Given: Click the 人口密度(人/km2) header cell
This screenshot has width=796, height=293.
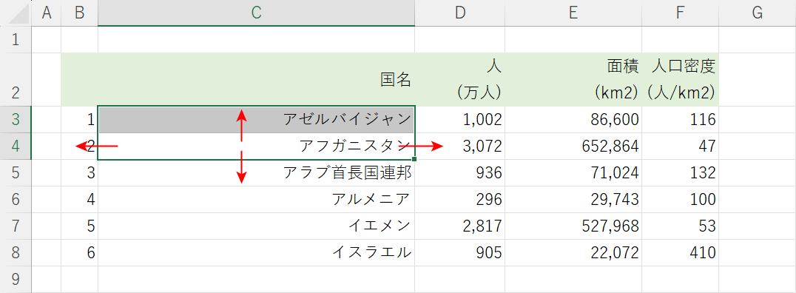Looking at the screenshot, I should pos(681,79).
